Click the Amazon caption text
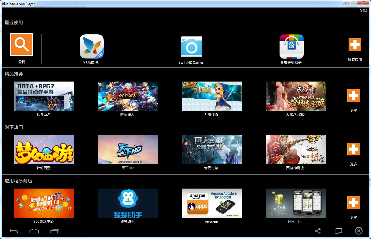The image size is (371, 239). coord(211,222)
